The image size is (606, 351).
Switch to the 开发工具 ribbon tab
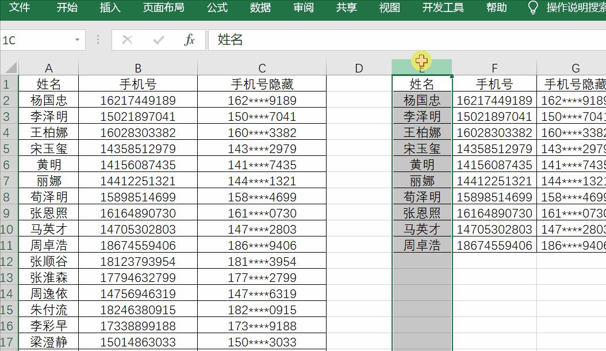[x=443, y=8]
